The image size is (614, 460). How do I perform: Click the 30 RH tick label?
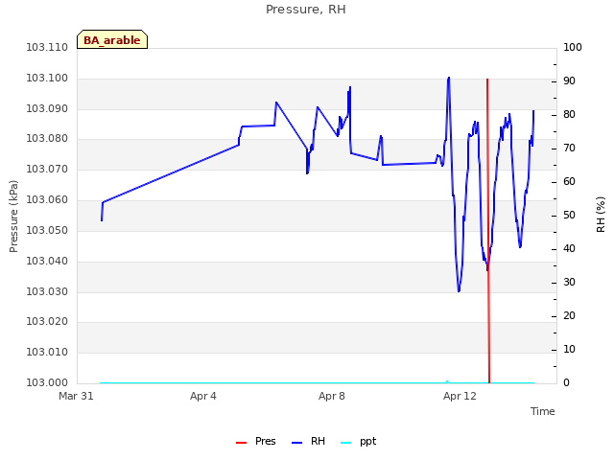[569, 283]
